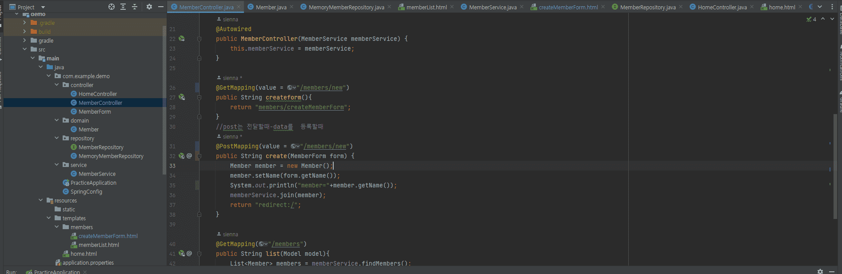Select the static folder
This screenshot has height=274, width=842.
[68, 209]
